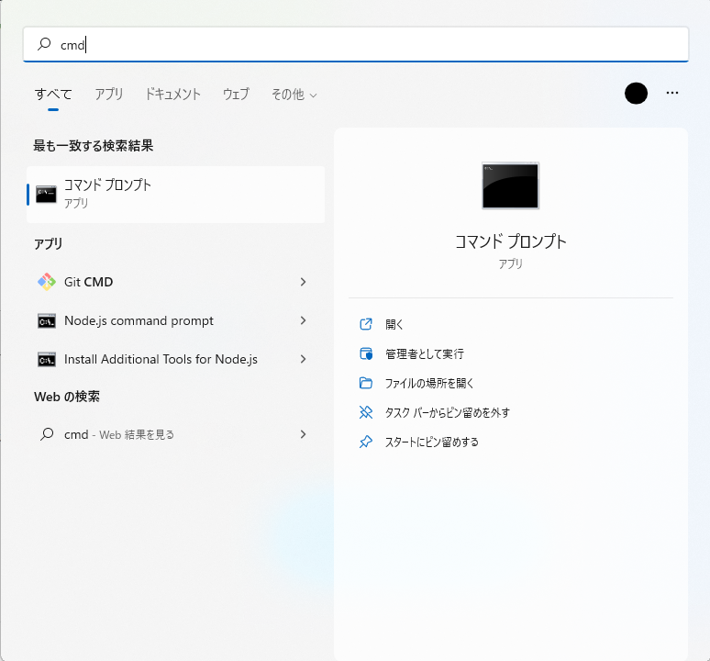Click the search magnifier icon in search box

(x=44, y=44)
